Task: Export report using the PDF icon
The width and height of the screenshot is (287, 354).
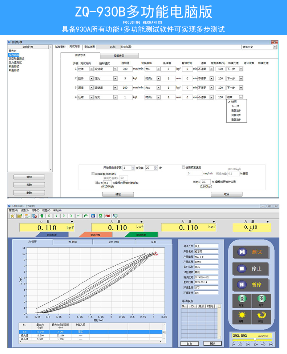Action: click(108, 216)
